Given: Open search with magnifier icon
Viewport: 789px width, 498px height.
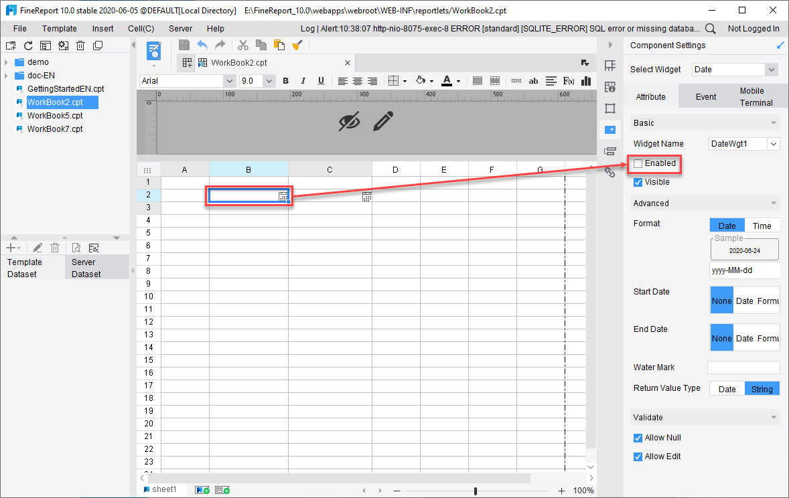Looking at the screenshot, I should (x=711, y=29).
